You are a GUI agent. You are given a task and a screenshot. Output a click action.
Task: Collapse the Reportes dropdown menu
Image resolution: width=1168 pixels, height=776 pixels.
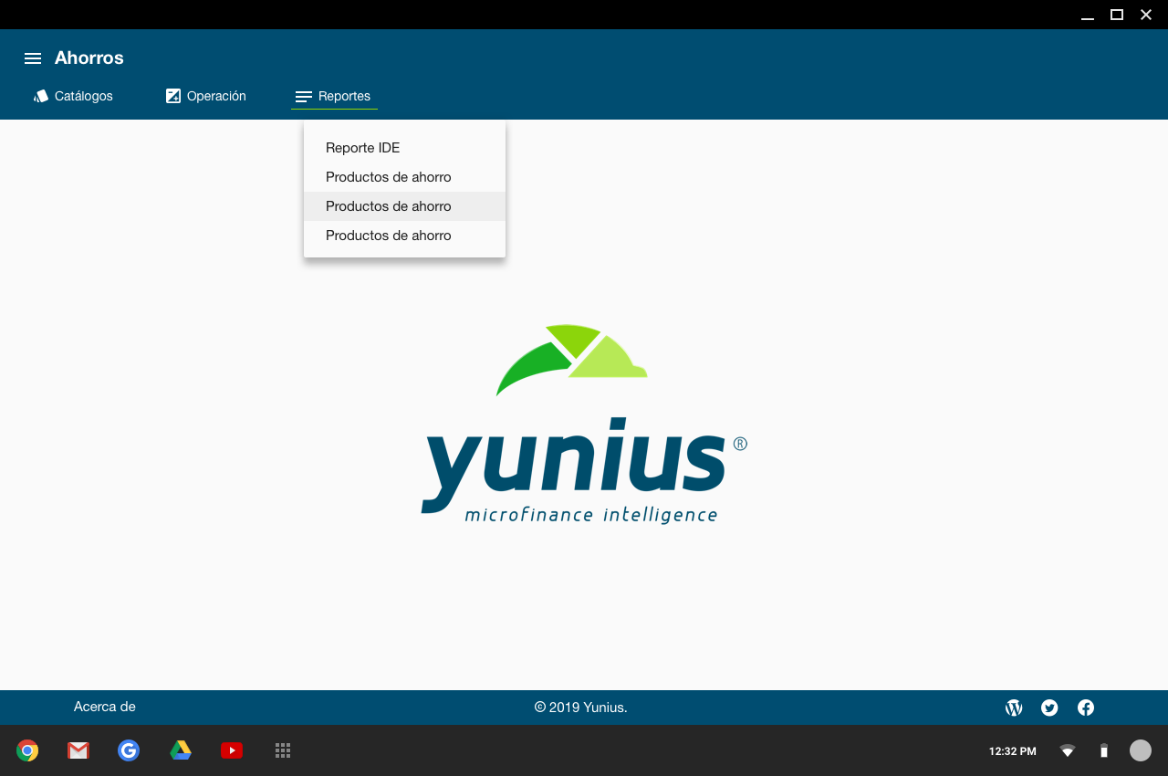[x=334, y=96]
